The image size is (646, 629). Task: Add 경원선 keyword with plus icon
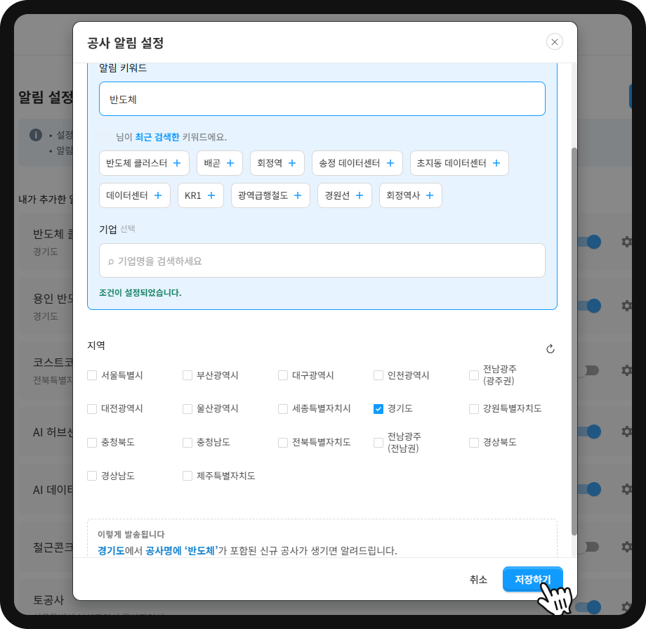[x=360, y=195]
